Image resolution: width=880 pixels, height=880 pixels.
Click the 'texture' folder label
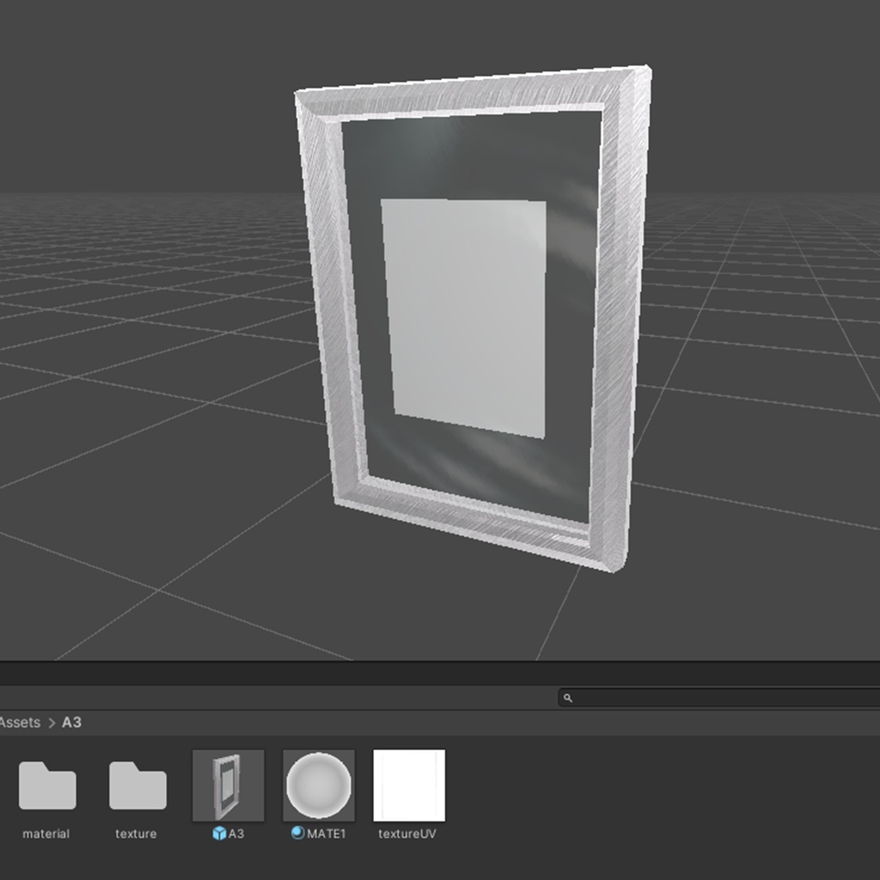(136, 834)
